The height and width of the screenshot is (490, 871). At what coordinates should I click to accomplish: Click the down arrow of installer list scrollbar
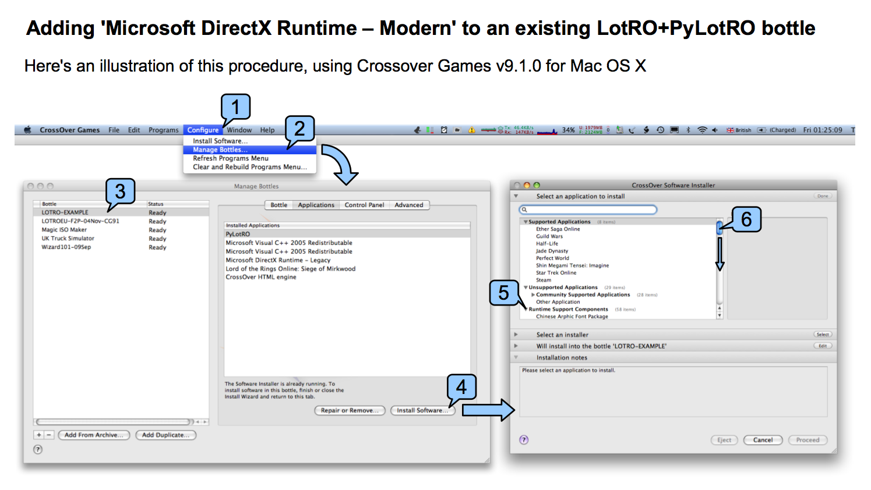point(720,315)
